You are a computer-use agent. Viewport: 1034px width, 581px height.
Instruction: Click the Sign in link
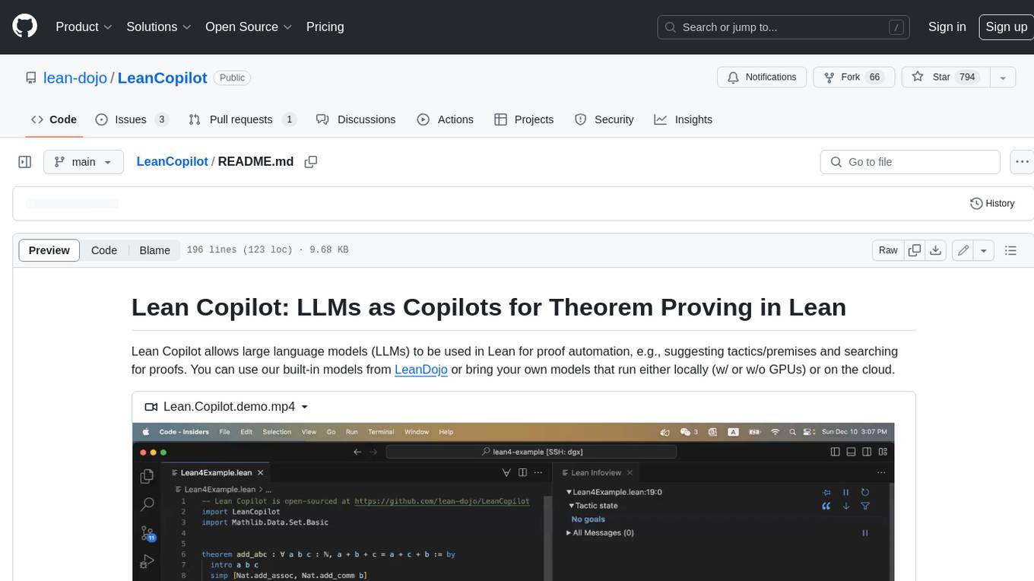click(x=947, y=27)
